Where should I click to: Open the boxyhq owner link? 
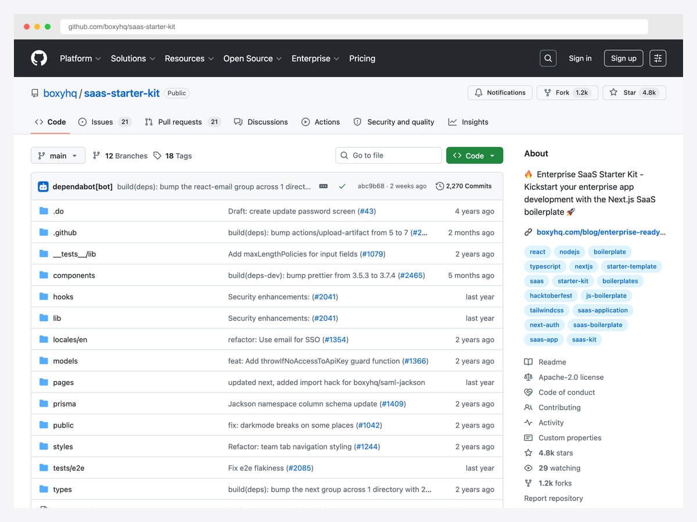pos(60,93)
